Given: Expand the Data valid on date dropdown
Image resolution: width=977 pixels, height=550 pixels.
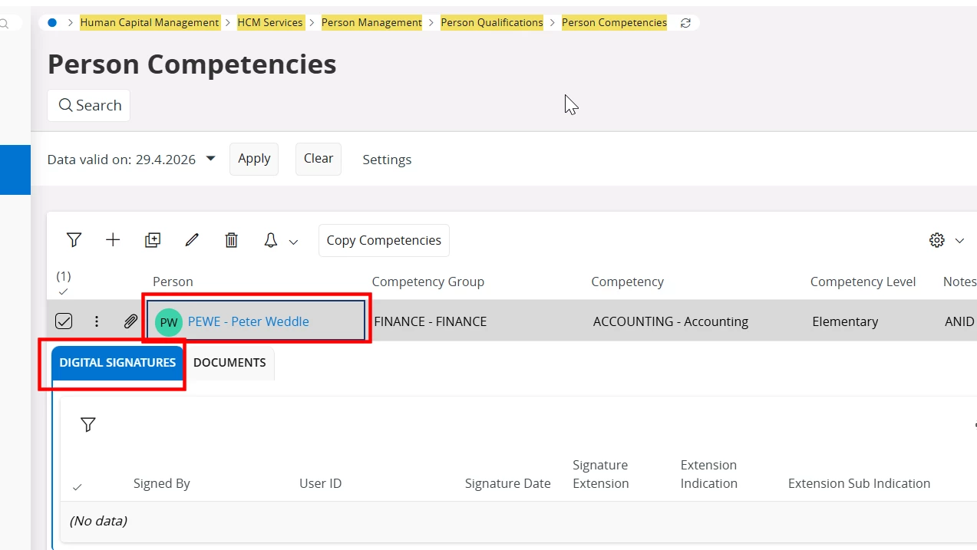Looking at the screenshot, I should [x=211, y=159].
